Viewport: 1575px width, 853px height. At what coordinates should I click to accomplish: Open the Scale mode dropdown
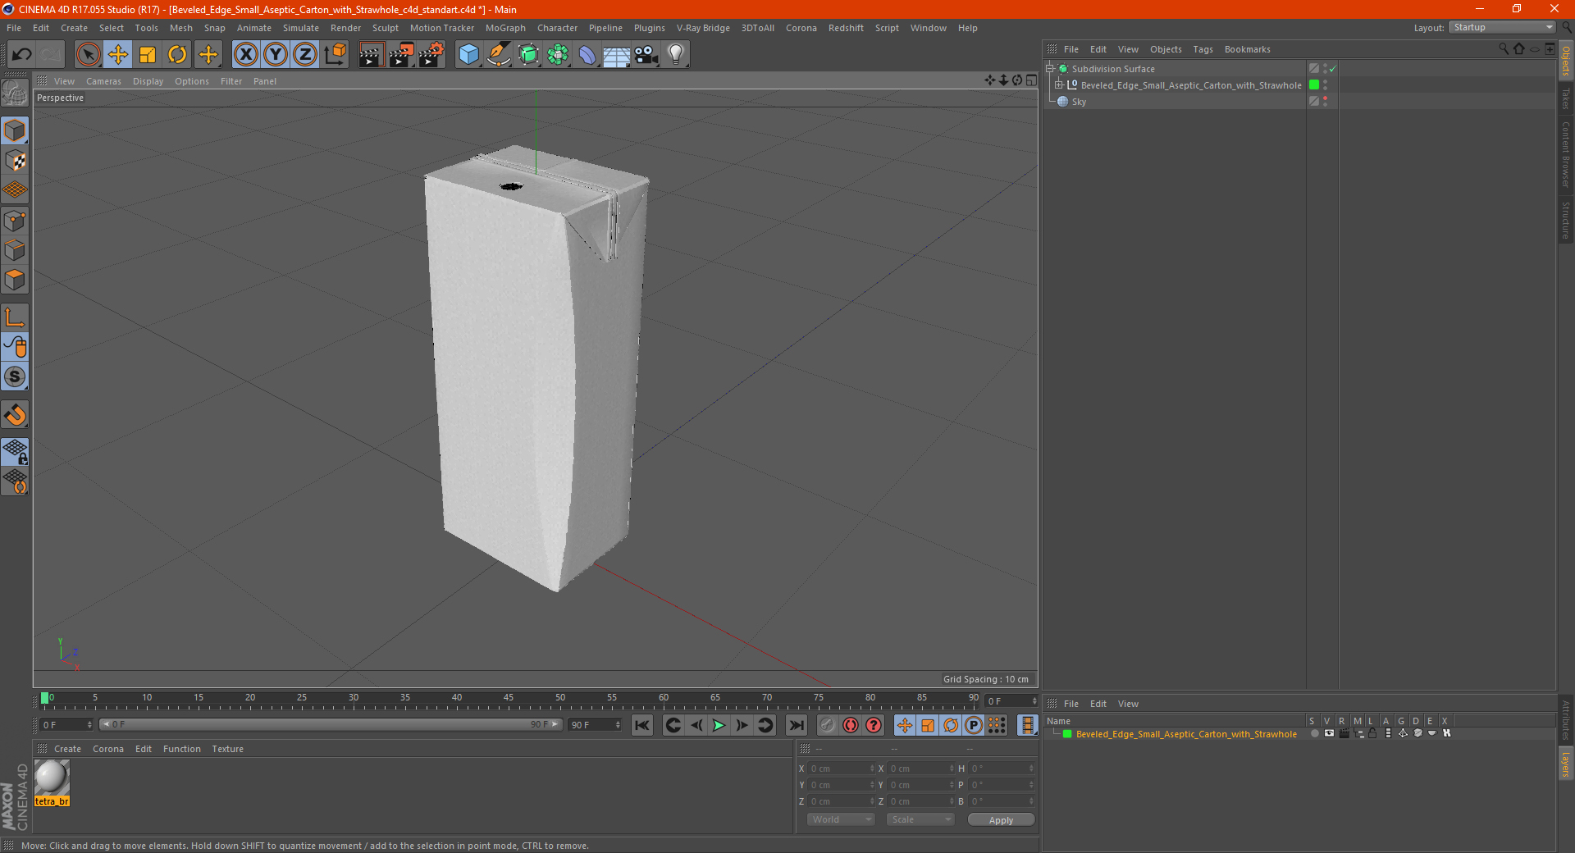click(920, 819)
